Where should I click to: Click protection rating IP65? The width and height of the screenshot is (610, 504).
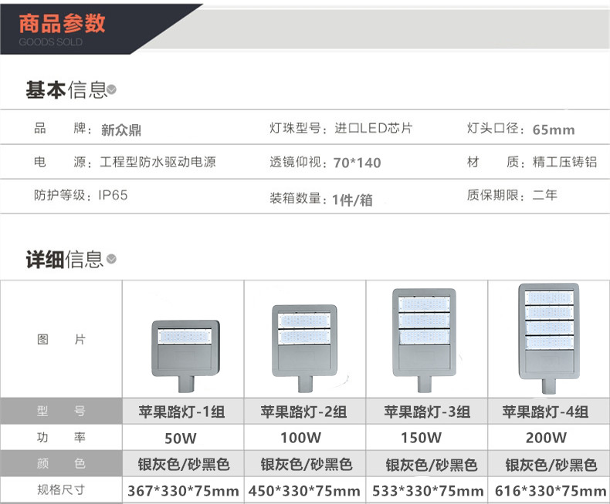pos(113,195)
